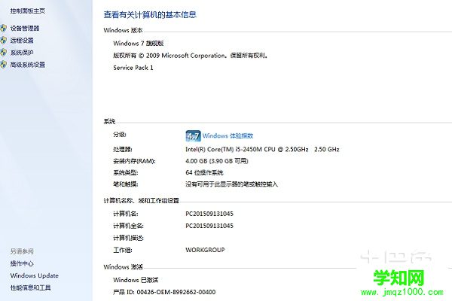This screenshot has height=301, width=452.
Task: Click pen and touch value text
Action: click(x=231, y=184)
